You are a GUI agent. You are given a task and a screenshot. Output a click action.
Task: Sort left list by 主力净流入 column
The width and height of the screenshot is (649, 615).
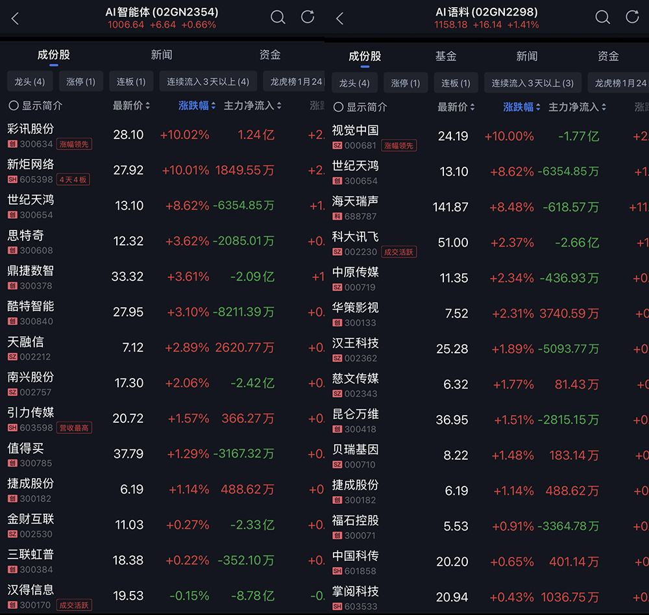pos(252,105)
